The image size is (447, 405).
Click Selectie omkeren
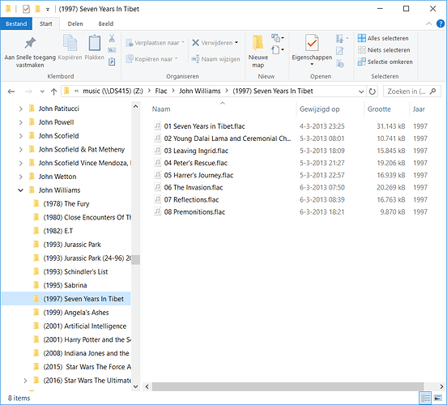(x=385, y=62)
